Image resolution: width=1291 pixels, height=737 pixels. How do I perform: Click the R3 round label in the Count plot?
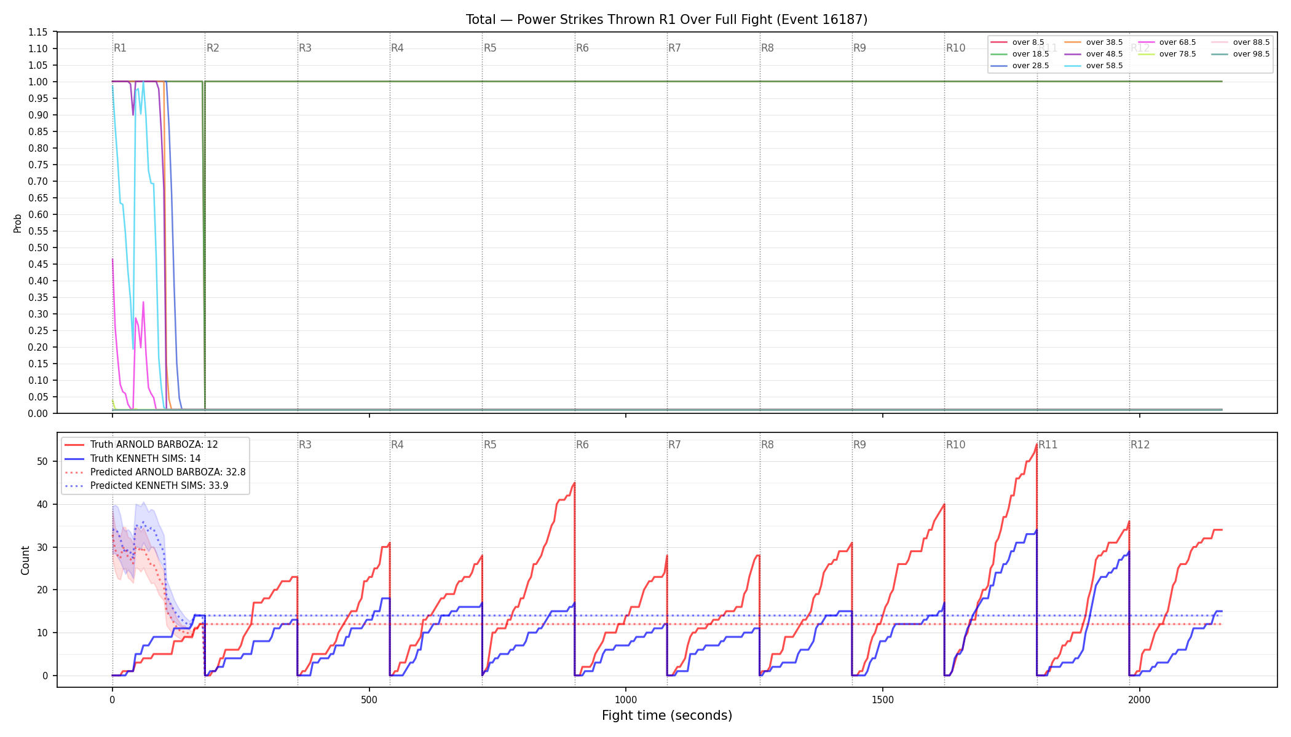pyautogui.click(x=305, y=445)
